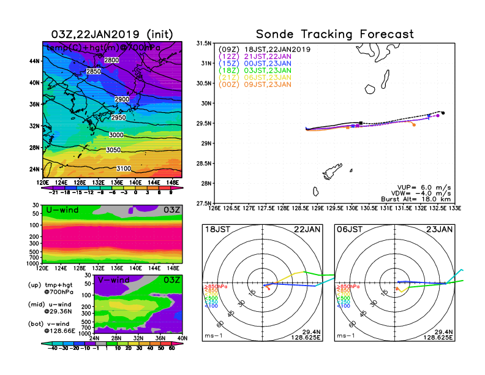Select orange legend entry "(00Z) 09JST,23JAN"
This screenshot has height=375, width=485.
[255, 85]
